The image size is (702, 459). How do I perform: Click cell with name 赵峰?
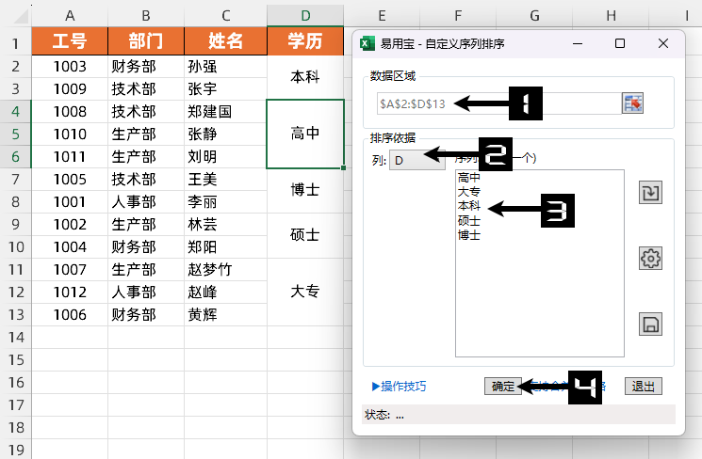click(225, 292)
